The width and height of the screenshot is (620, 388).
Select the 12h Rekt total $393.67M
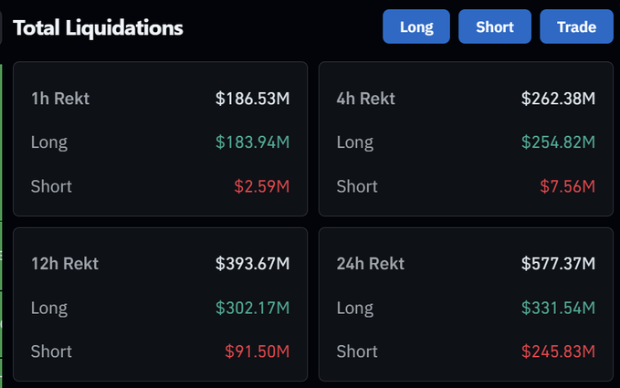(x=252, y=264)
